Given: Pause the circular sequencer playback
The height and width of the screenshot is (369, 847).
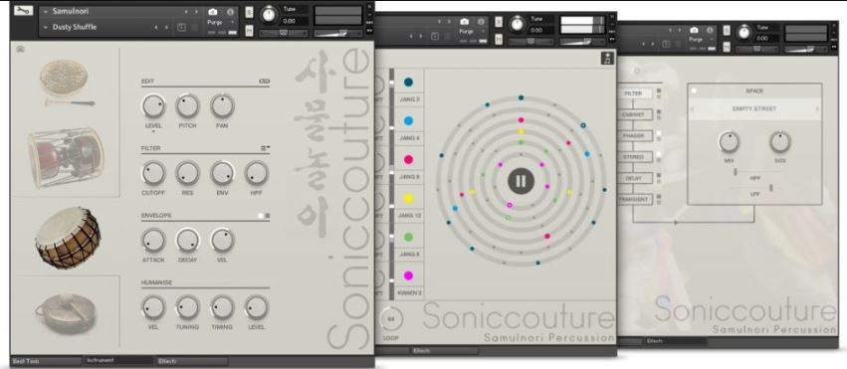Looking at the screenshot, I should click(521, 181).
